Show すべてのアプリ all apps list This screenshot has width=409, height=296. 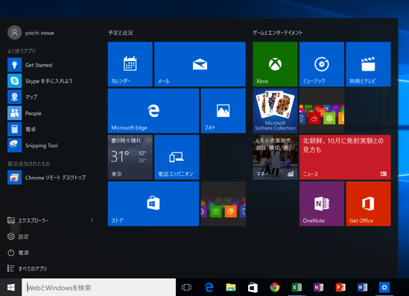pyautogui.click(x=27, y=268)
